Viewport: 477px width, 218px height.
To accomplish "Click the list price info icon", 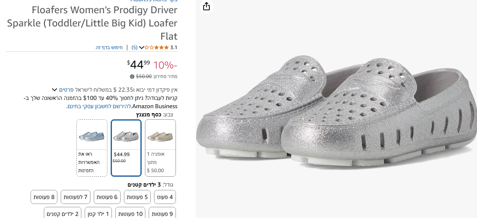I will (x=132, y=76).
